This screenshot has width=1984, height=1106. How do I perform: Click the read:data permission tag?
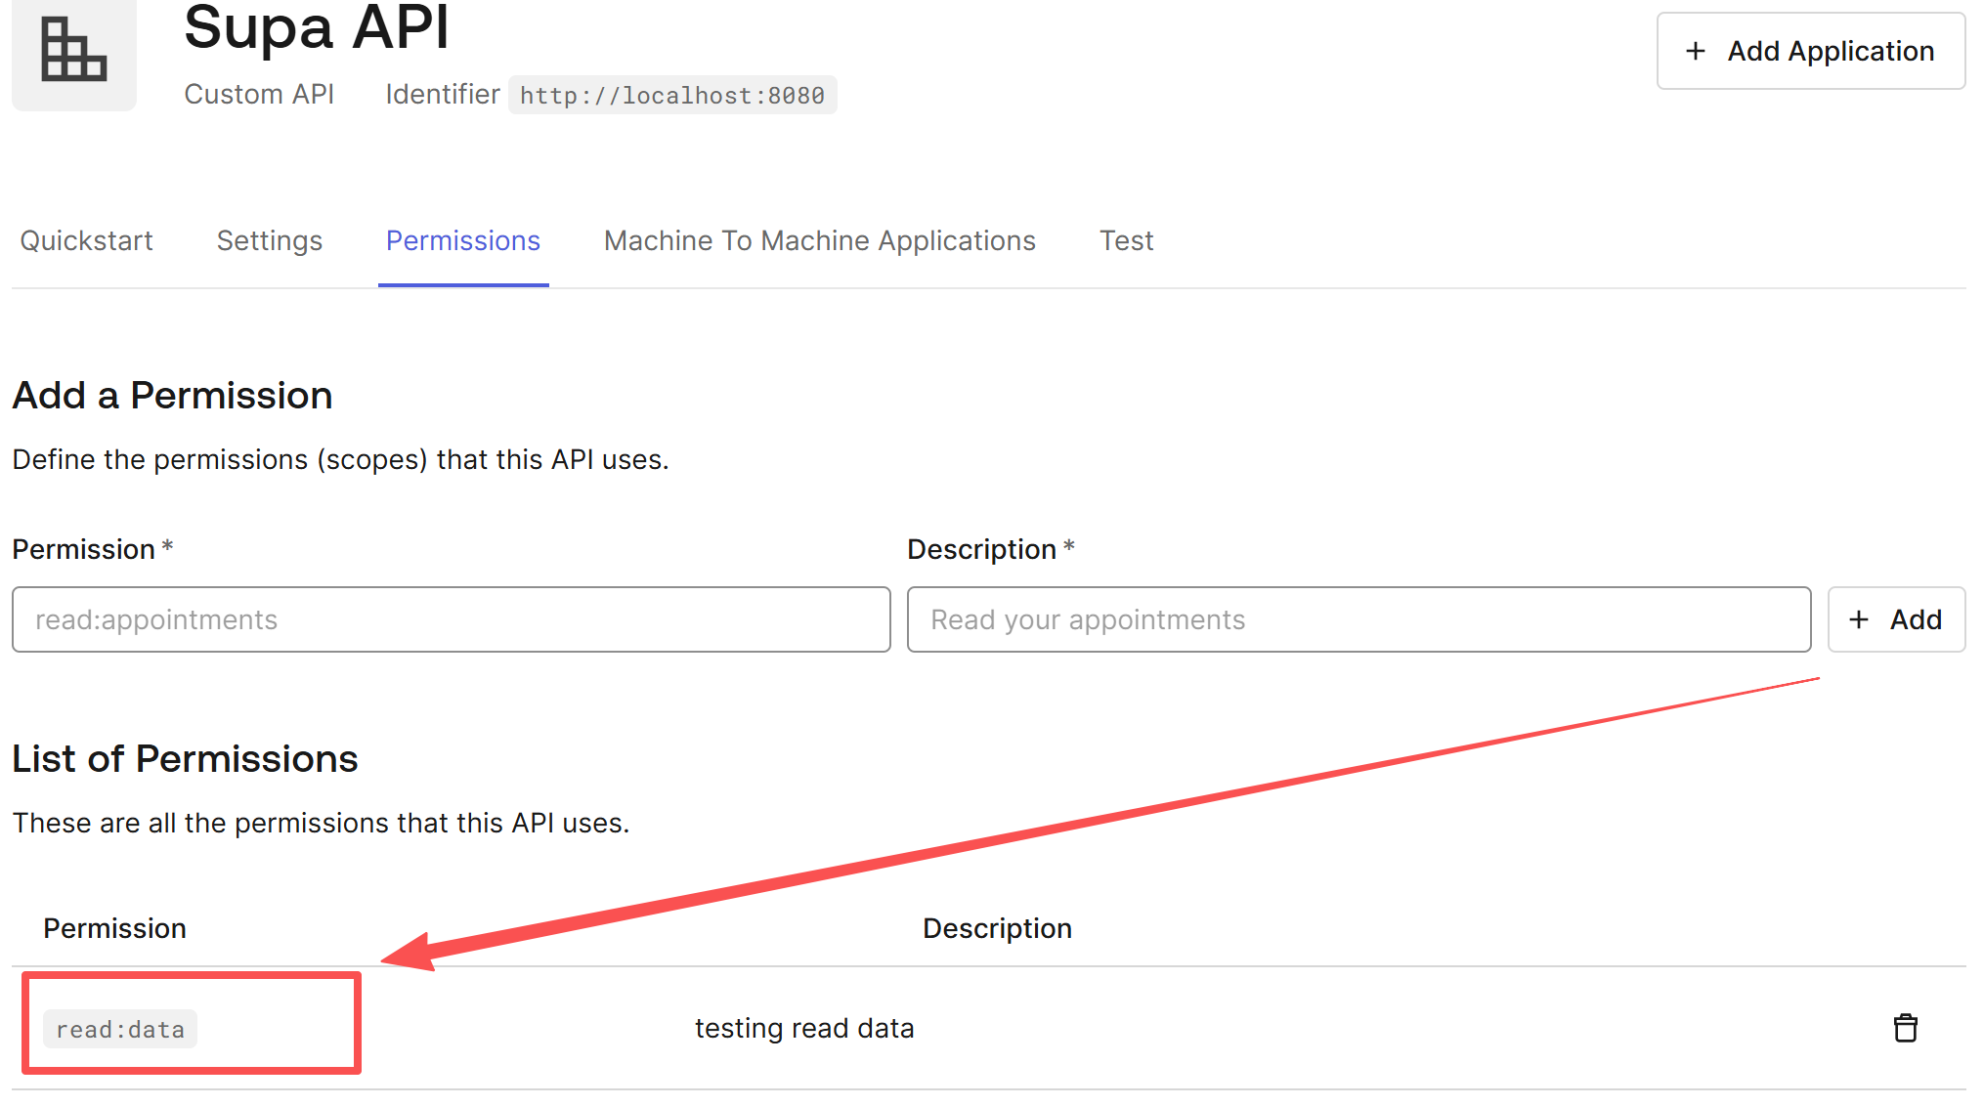pos(120,1029)
